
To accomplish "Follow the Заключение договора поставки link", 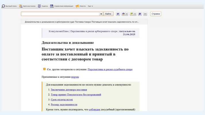I will [x=69, y=90].
